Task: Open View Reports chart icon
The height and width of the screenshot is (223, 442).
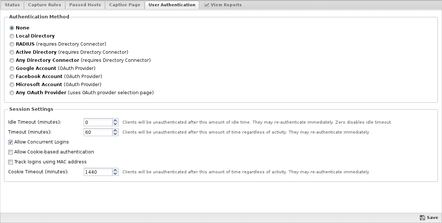Action: (x=207, y=5)
